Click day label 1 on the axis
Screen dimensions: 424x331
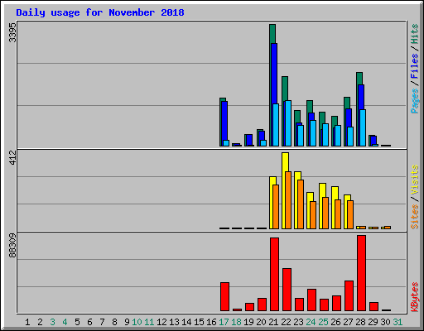[27, 322]
